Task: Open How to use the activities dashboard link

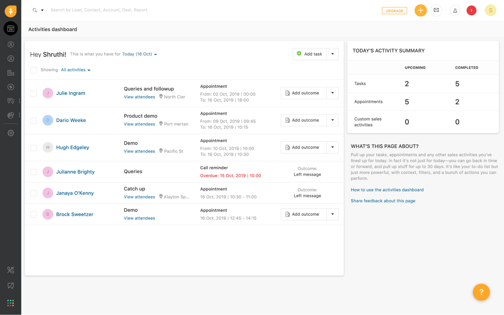Action: tap(387, 190)
